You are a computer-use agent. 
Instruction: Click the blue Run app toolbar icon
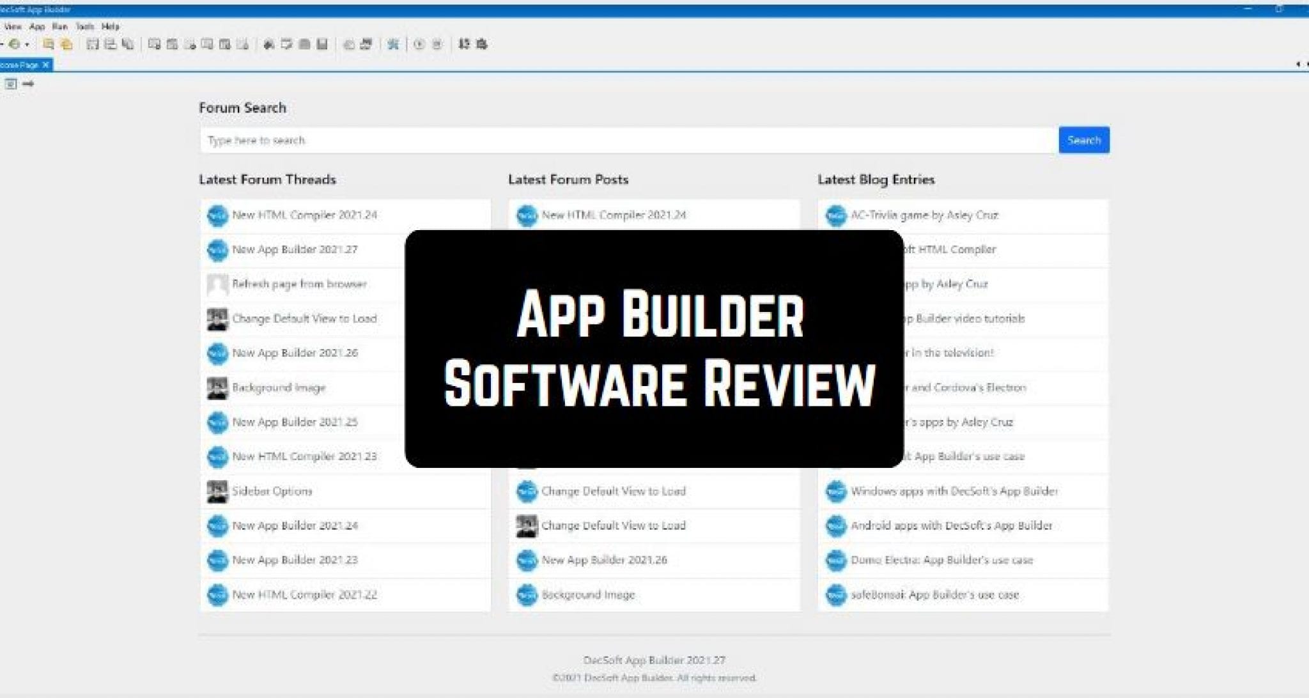pos(394,45)
